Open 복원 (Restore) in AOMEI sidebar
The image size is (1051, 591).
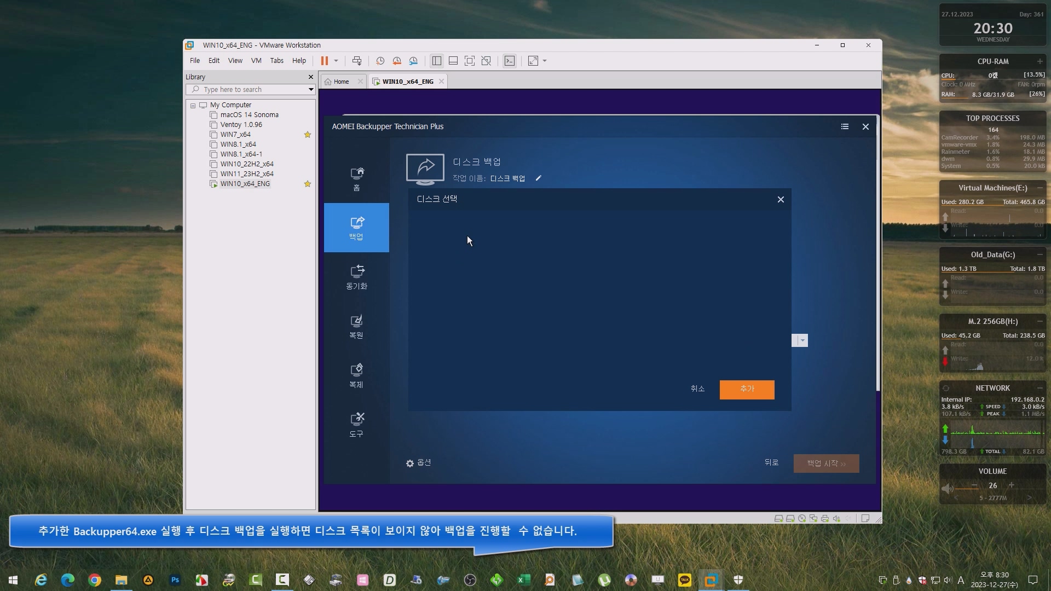[356, 327]
